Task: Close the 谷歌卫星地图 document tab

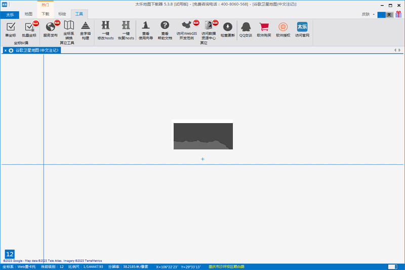Action: click(x=6, y=50)
